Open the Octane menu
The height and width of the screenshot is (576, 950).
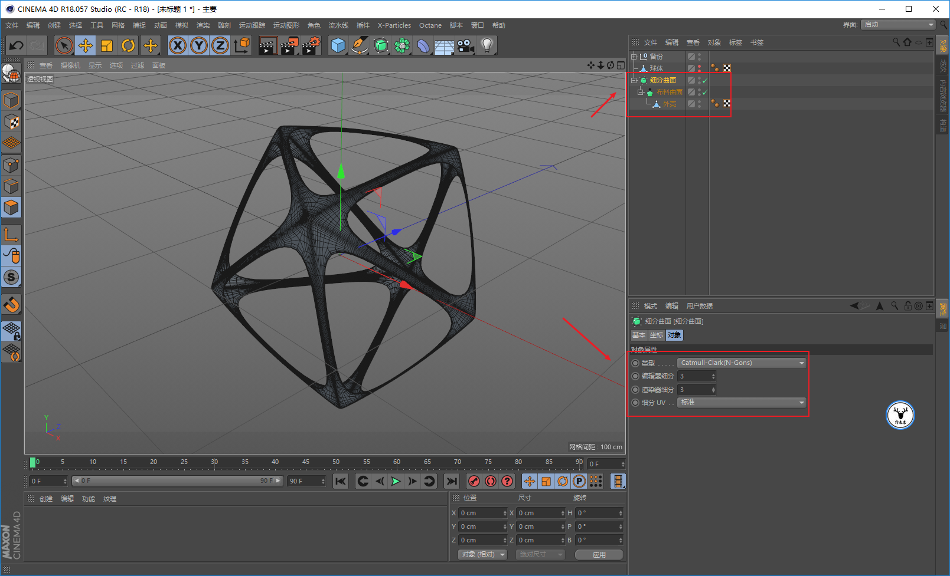[430, 25]
